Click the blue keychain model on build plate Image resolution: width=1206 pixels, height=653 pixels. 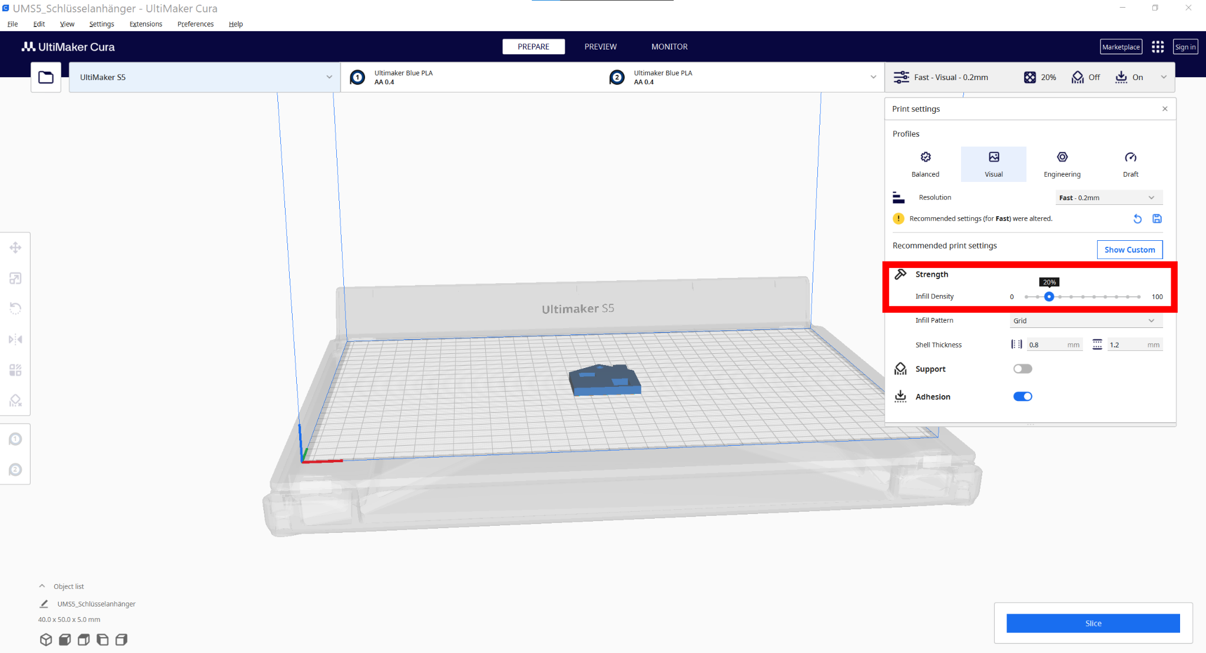(604, 380)
